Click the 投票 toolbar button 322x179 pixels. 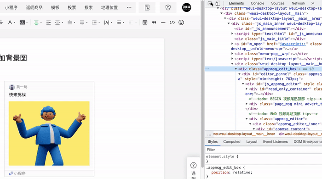coord(72,8)
